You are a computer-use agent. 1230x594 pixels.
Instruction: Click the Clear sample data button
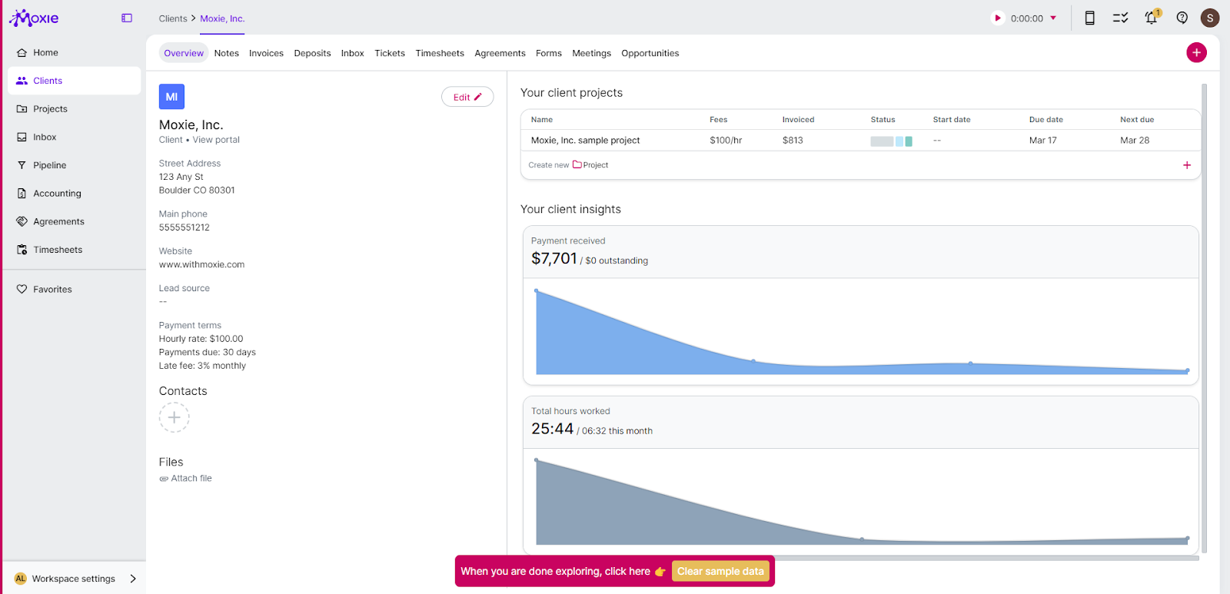pos(720,571)
